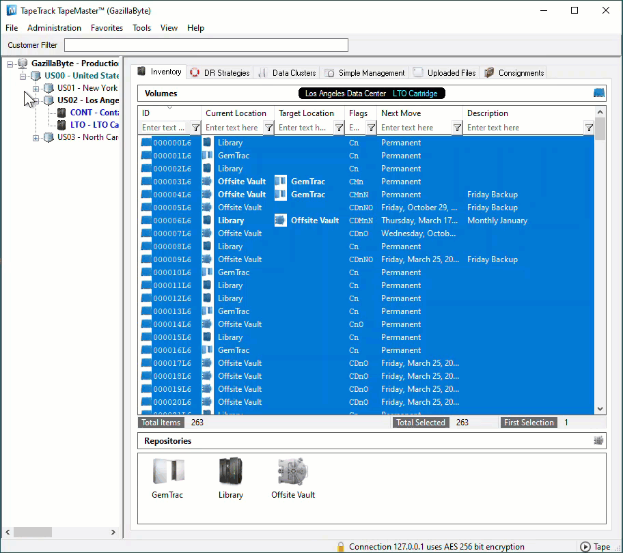Click the Description column filter icon
The height and width of the screenshot is (553, 623).
click(589, 128)
